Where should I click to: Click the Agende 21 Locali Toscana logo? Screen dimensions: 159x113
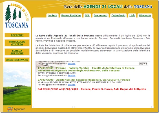[17, 16]
